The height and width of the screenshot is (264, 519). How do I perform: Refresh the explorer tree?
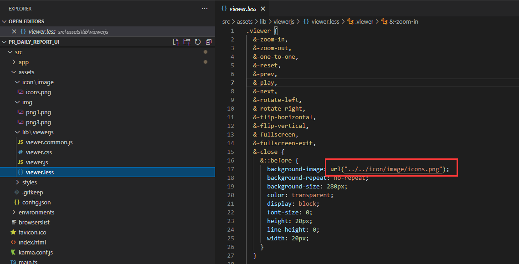click(x=198, y=42)
